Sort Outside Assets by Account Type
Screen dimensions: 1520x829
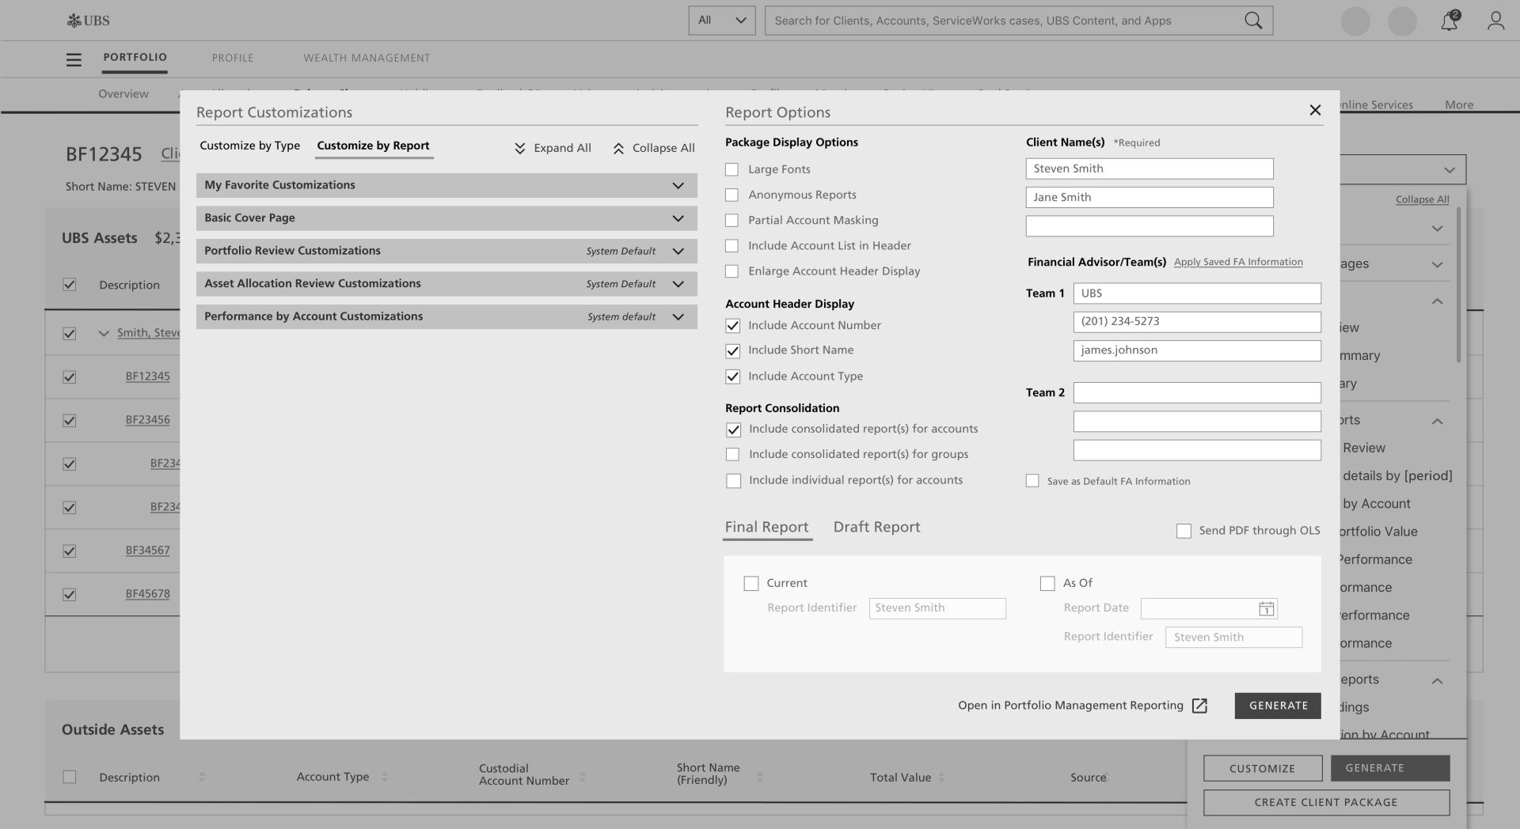point(385,778)
